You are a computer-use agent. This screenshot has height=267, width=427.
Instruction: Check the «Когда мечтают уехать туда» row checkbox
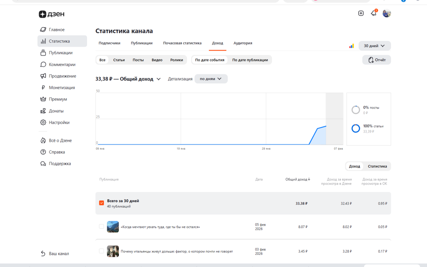[x=101, y=226]
